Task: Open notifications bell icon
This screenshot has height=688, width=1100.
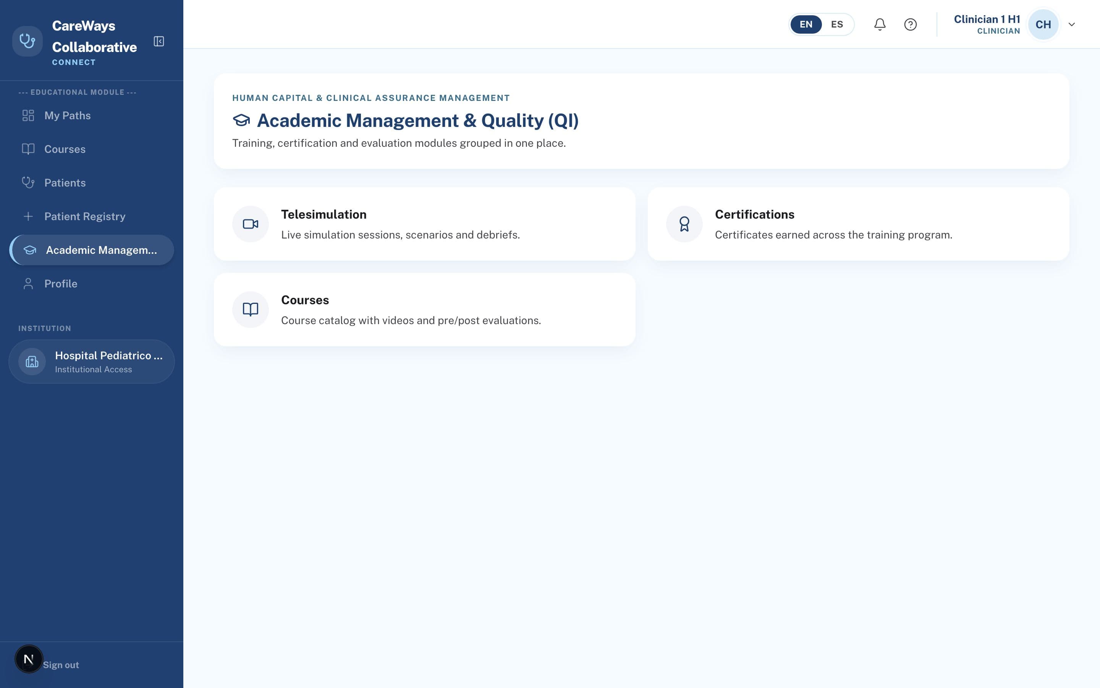Action: (880, 24)
